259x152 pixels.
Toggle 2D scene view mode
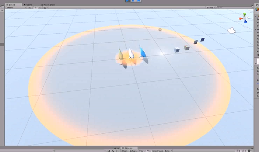pos(30,7)
